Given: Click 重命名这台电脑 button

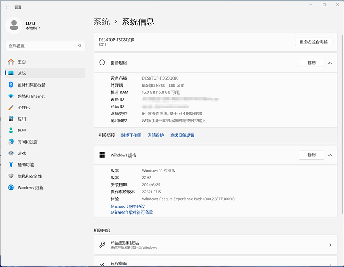Looking at the screenshot, I should click(x=314, y=42).
